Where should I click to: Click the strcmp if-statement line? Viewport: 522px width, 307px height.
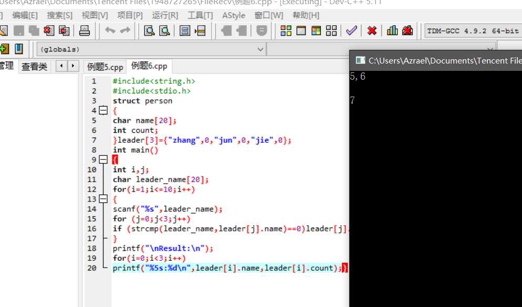pyautogui.click(x=231, y=228)
